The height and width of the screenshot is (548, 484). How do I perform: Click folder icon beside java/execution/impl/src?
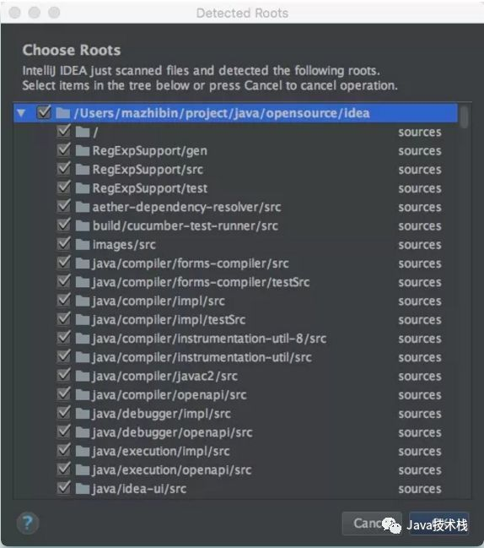pyautogui.click(x=83, y=452)
